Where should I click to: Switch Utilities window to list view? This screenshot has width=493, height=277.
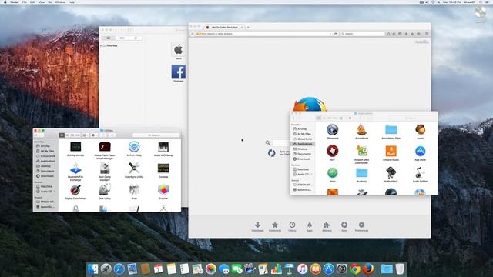click(x=67, y=135)
